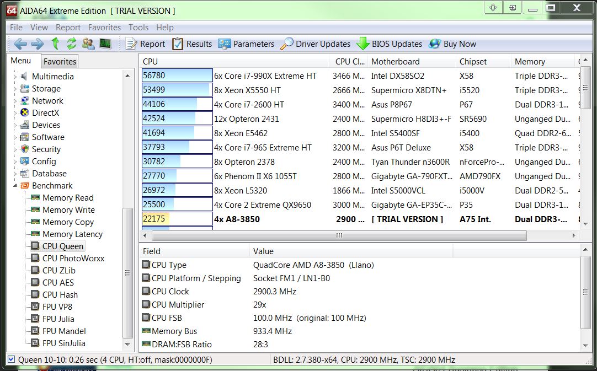
Task: Select the Security shield icon
Action: [24, 149]
